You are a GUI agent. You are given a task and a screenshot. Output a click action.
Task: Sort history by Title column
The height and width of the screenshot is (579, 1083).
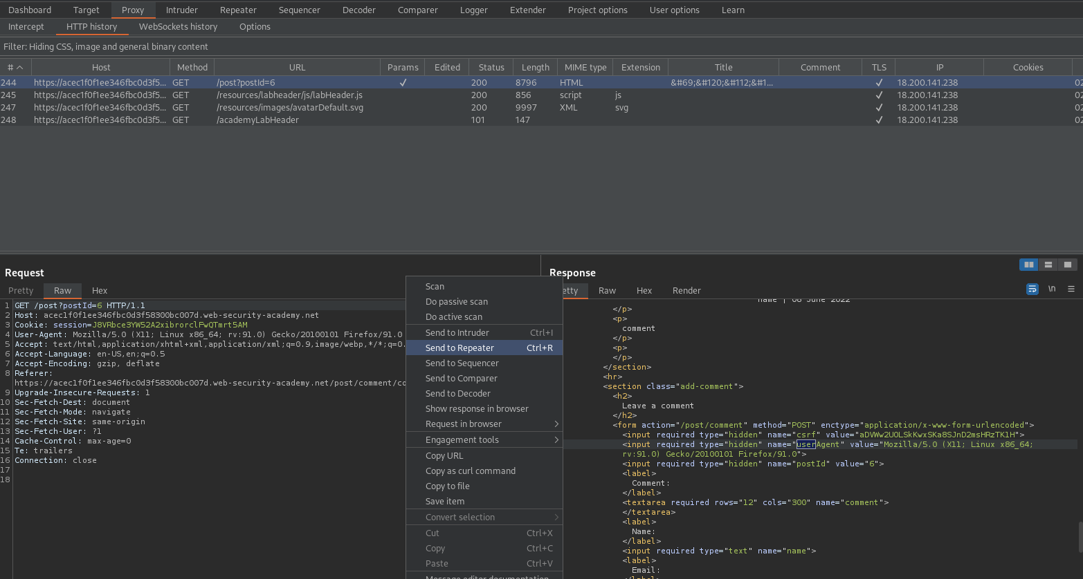click(x=724, y=67)
